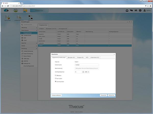Open the File Center folder icon

[x=25, y=10]
